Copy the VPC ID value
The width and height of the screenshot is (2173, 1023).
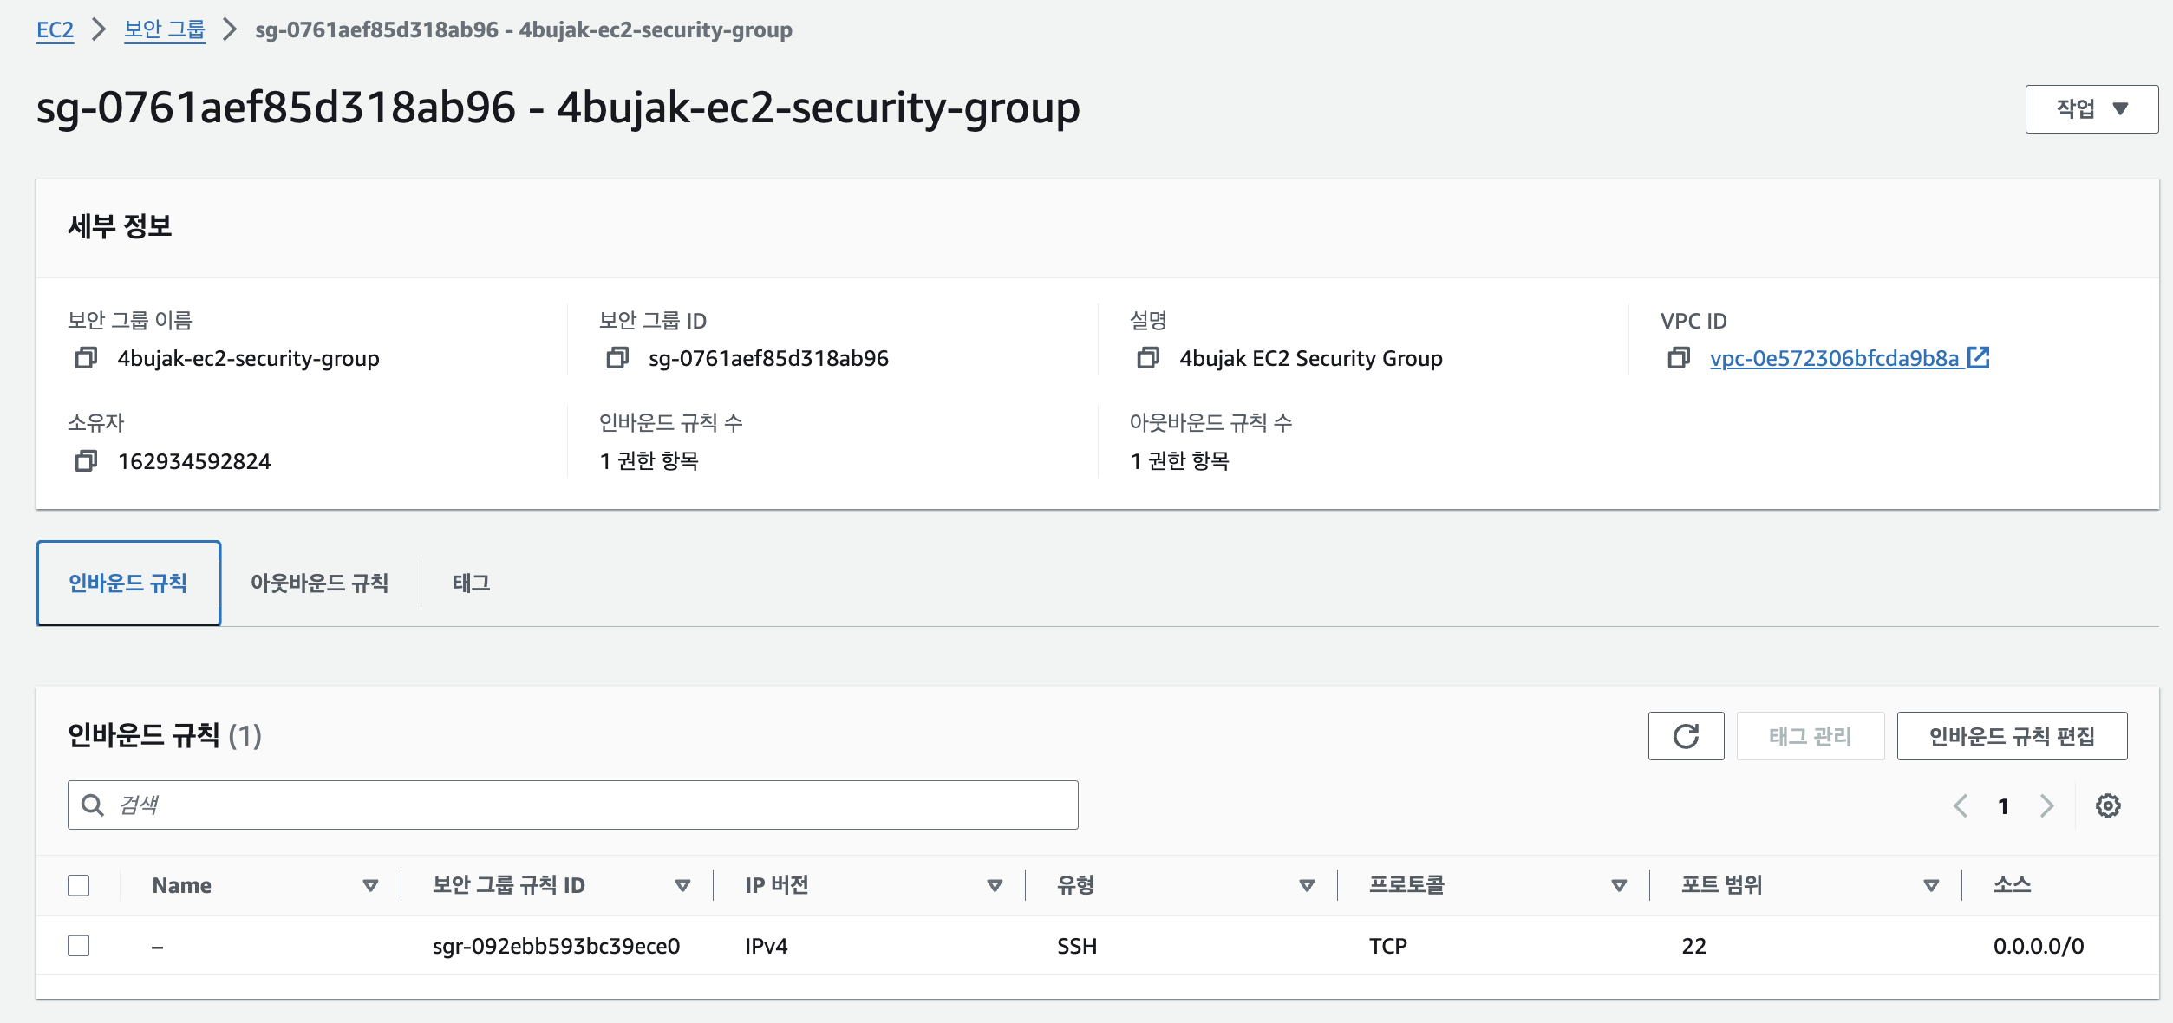coord(1678,358)
